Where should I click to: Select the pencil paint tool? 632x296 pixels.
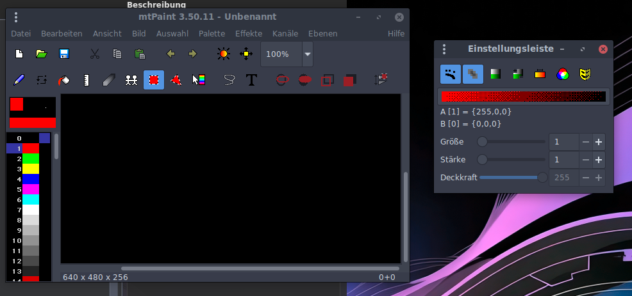19,80
